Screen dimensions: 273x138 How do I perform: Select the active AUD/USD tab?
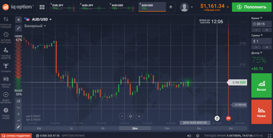[x=152, y=7]
